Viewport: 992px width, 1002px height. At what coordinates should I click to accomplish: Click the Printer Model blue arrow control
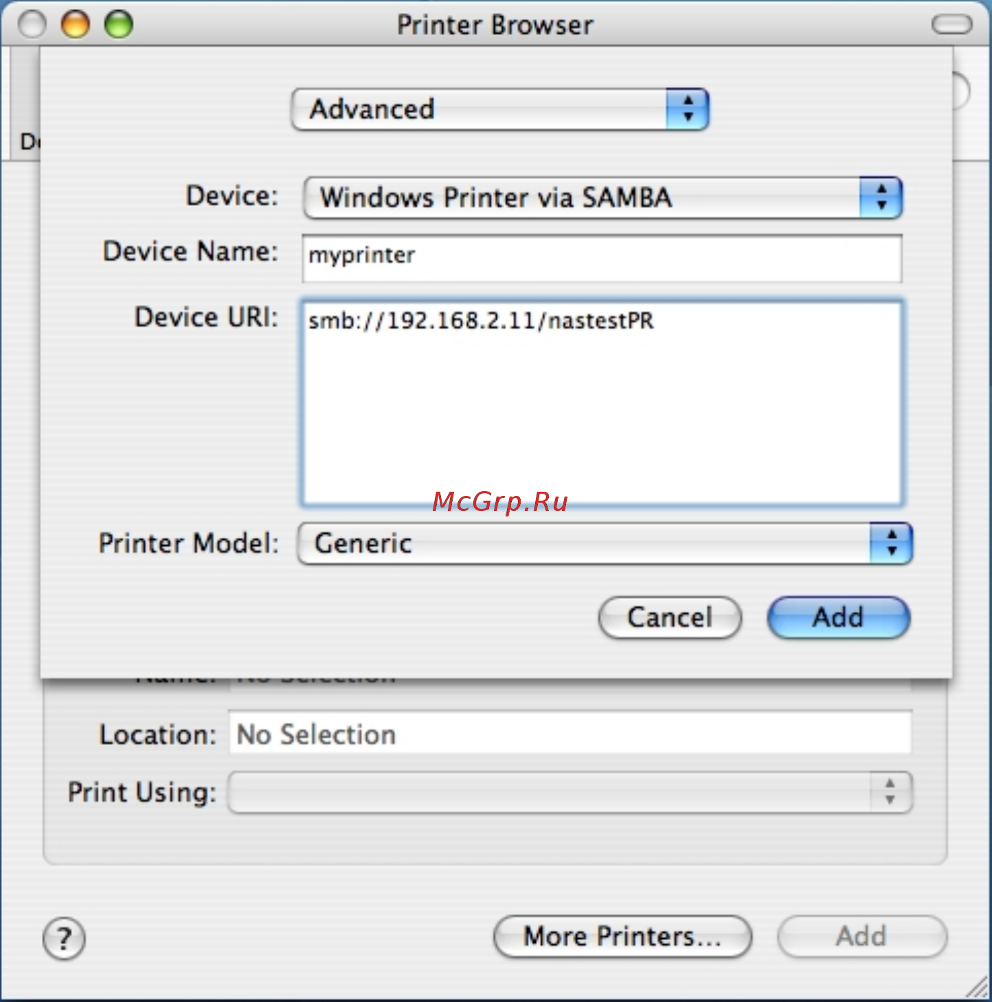[891, 543]
